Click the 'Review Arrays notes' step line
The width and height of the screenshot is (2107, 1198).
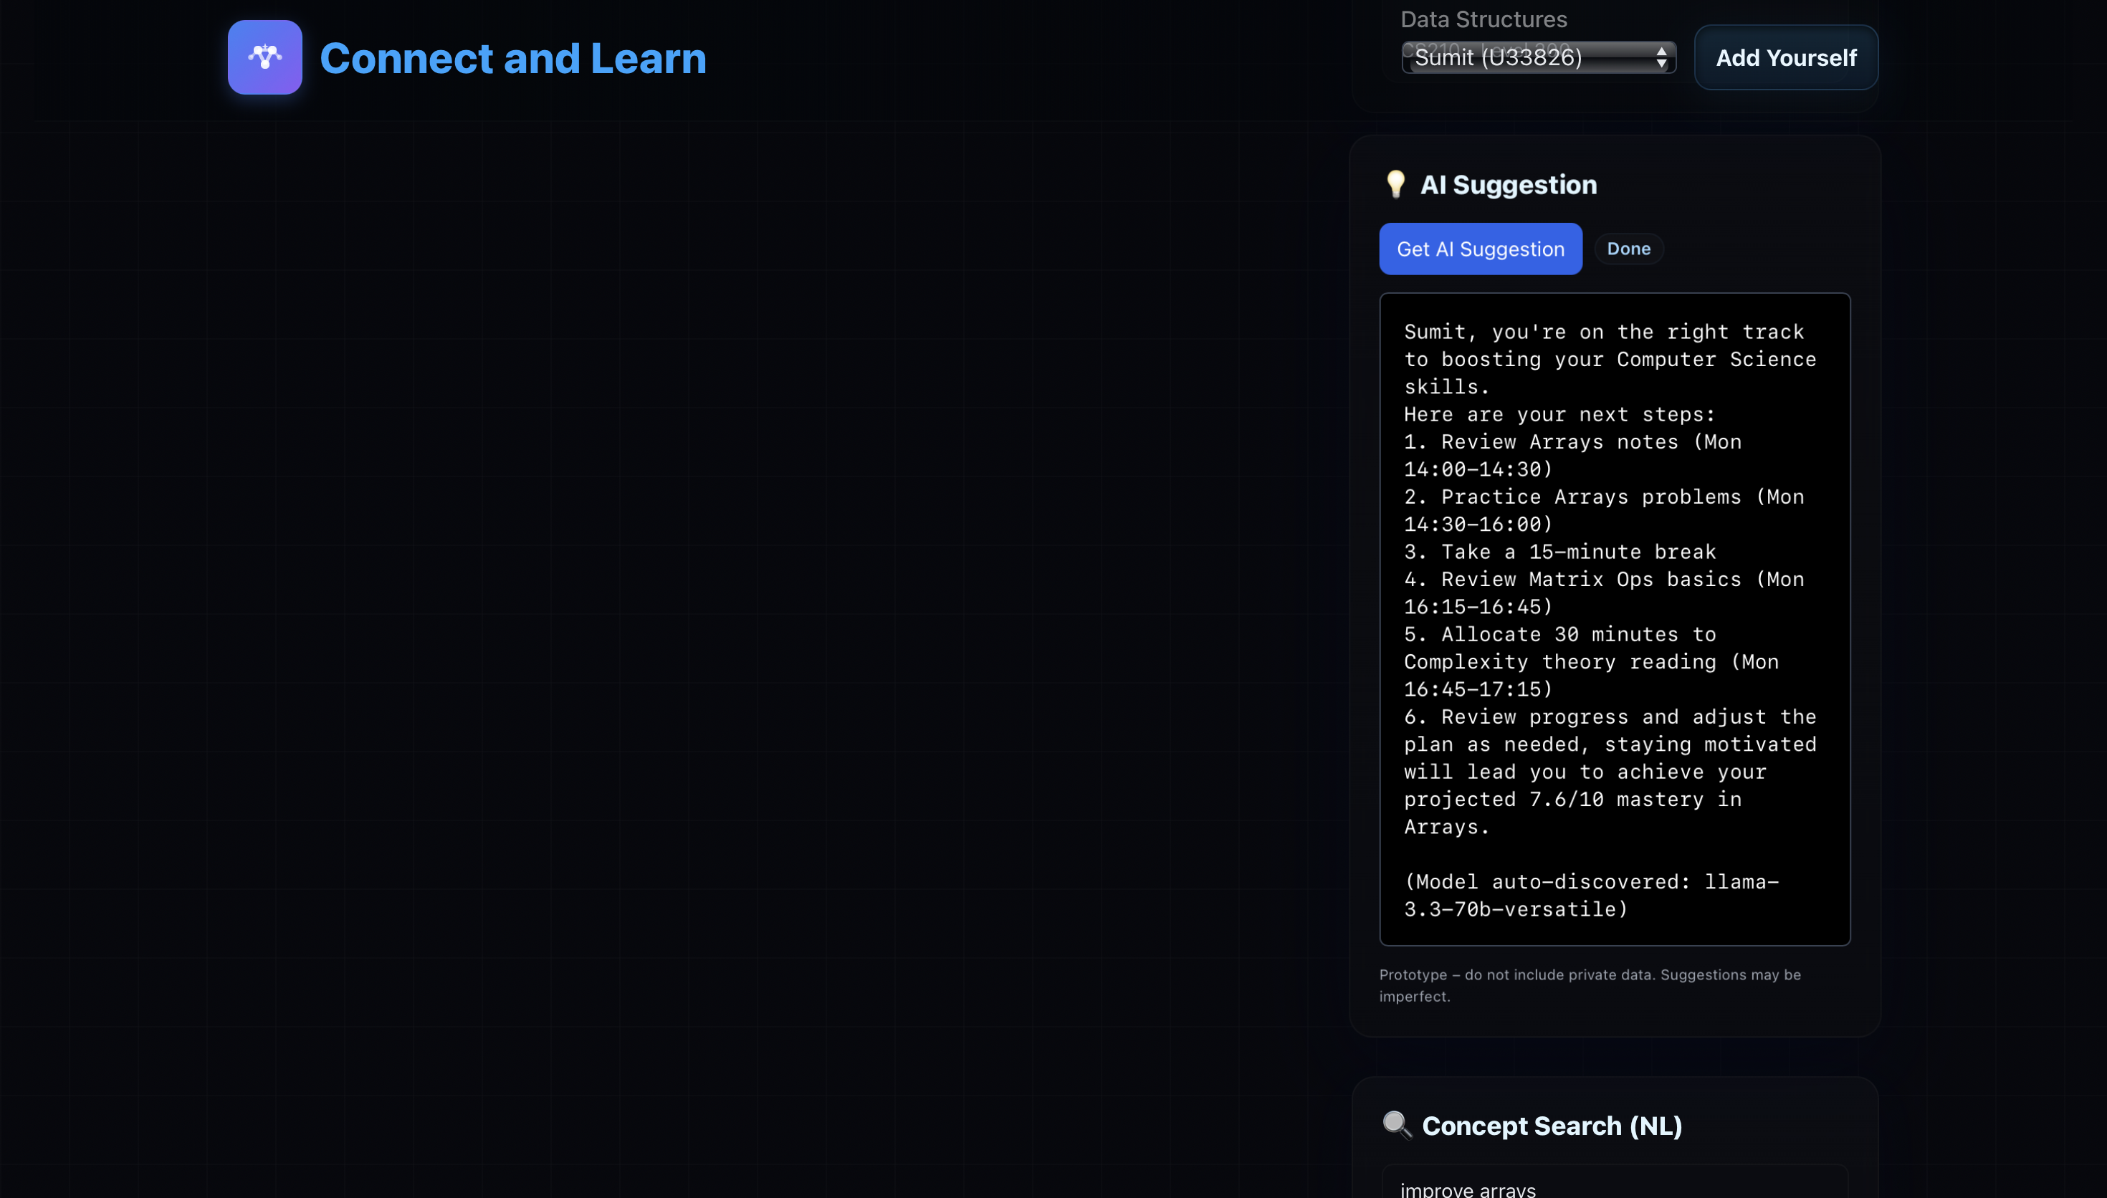[1572, 443]
